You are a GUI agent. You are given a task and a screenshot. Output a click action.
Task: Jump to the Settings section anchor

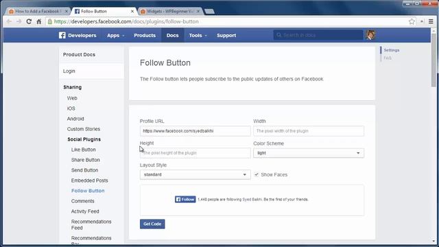(x=392, y=50)
